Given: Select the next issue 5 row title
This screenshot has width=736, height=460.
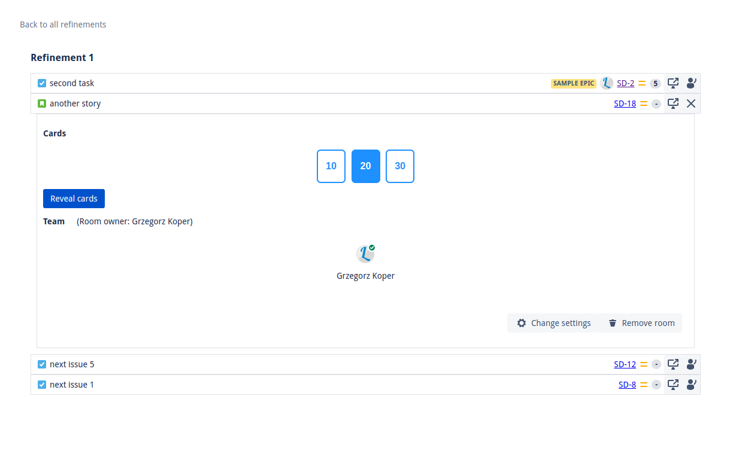Looking at the screenshot, I should (x=72, y=364).
